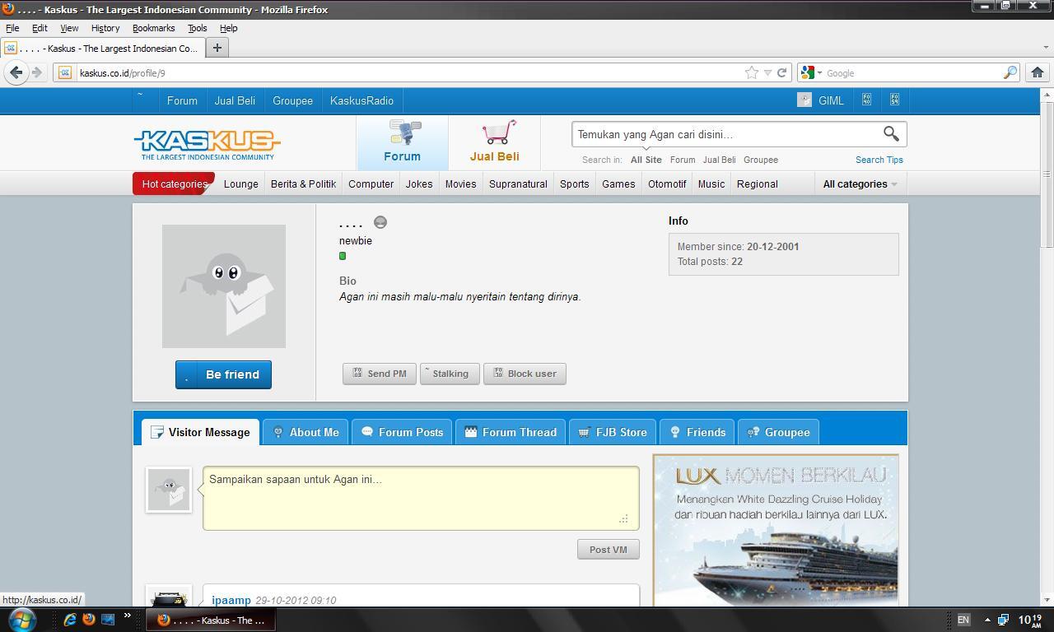The height and width of the screenshot is (632, 1054).
Task: Select the Forum section icon in header
Action: click(403, 142)
